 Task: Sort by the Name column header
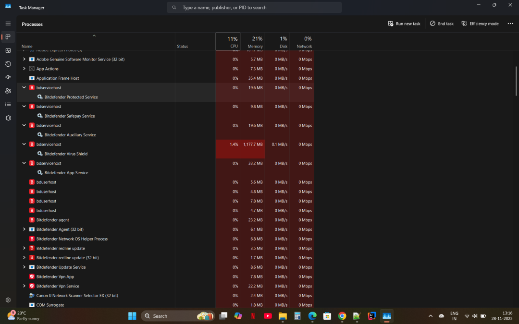(x=96, y=42)
